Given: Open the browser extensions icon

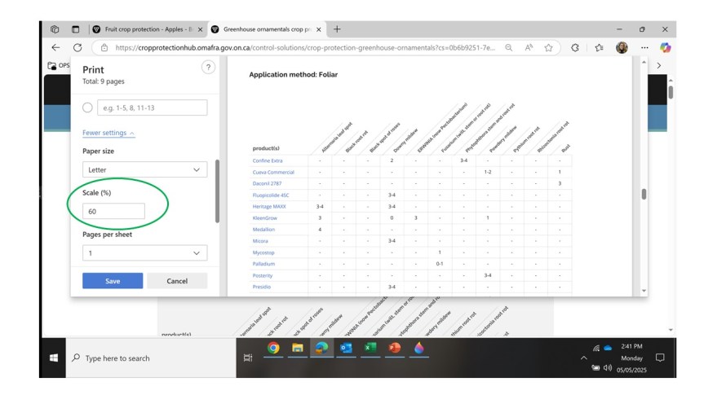Looking at the screenshot, I should [574, 47].
